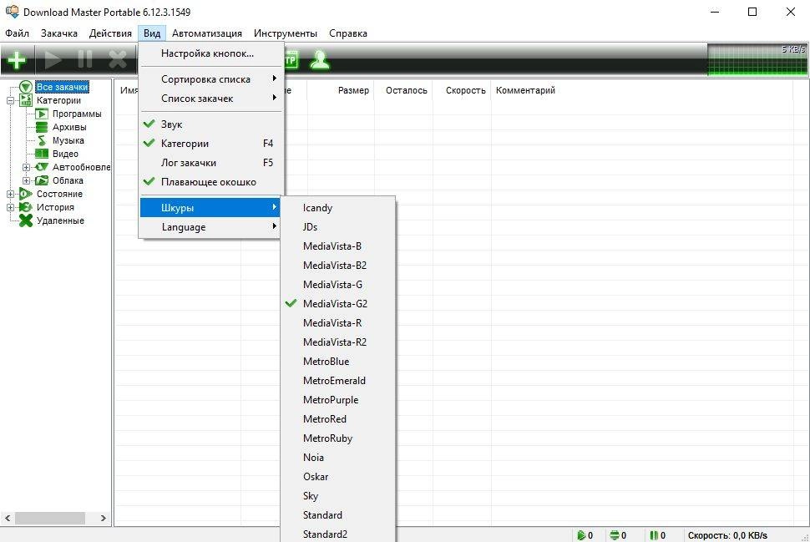Choose the MediaVista-R2 skin

(x=338, y=342)
